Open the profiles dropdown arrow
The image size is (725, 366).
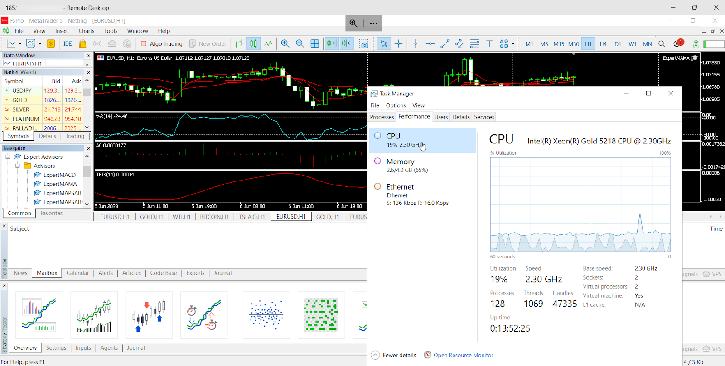pos(40,44)
